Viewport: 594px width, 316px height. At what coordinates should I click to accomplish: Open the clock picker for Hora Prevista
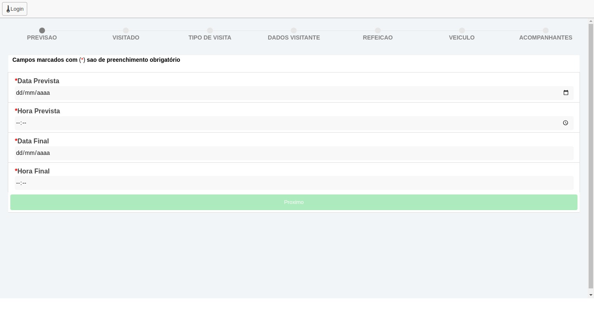coord(566,123)
